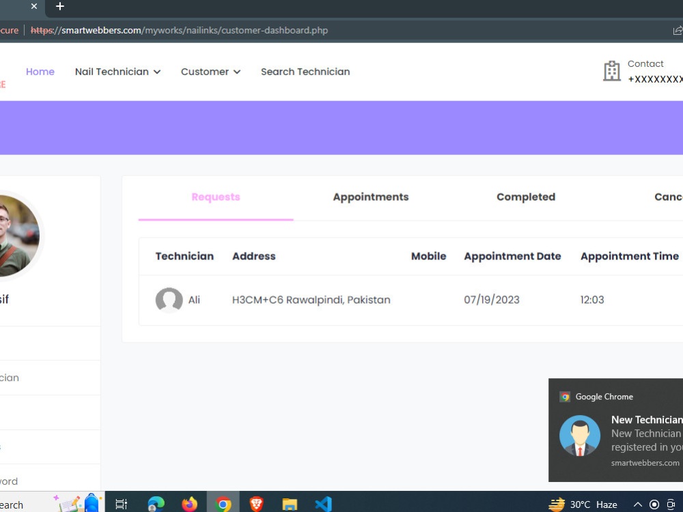Open File Explorer from taskbar
683x512 pixels.
(290, 504)
